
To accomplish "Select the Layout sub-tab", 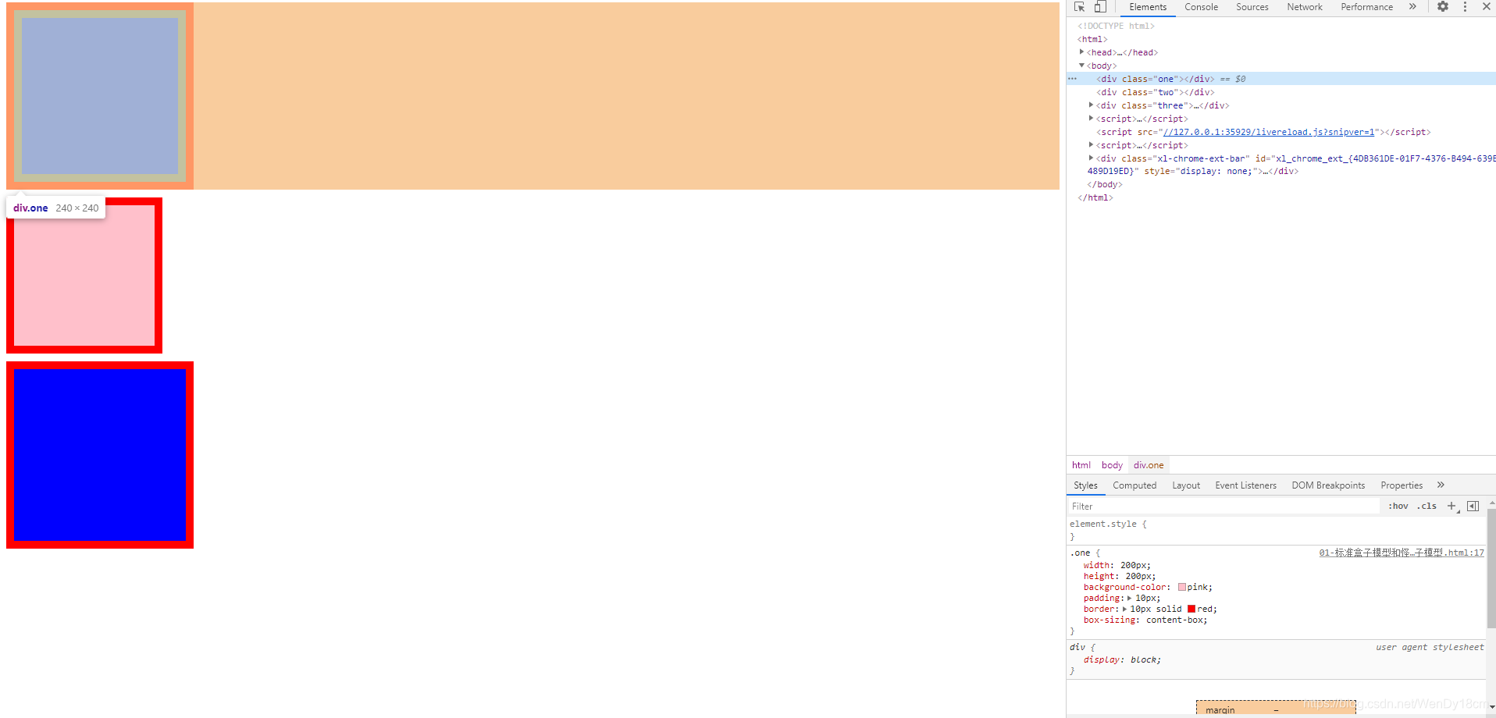I will tap(1186, 485).
